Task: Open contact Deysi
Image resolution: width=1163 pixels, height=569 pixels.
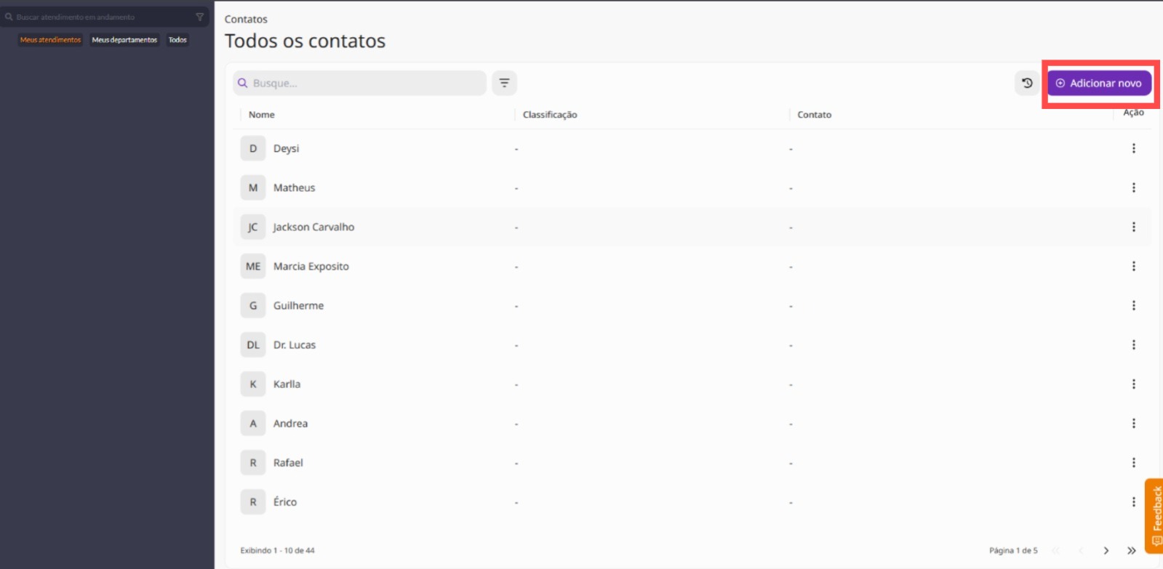Action: pyautogui.click(x=286, y=148)
